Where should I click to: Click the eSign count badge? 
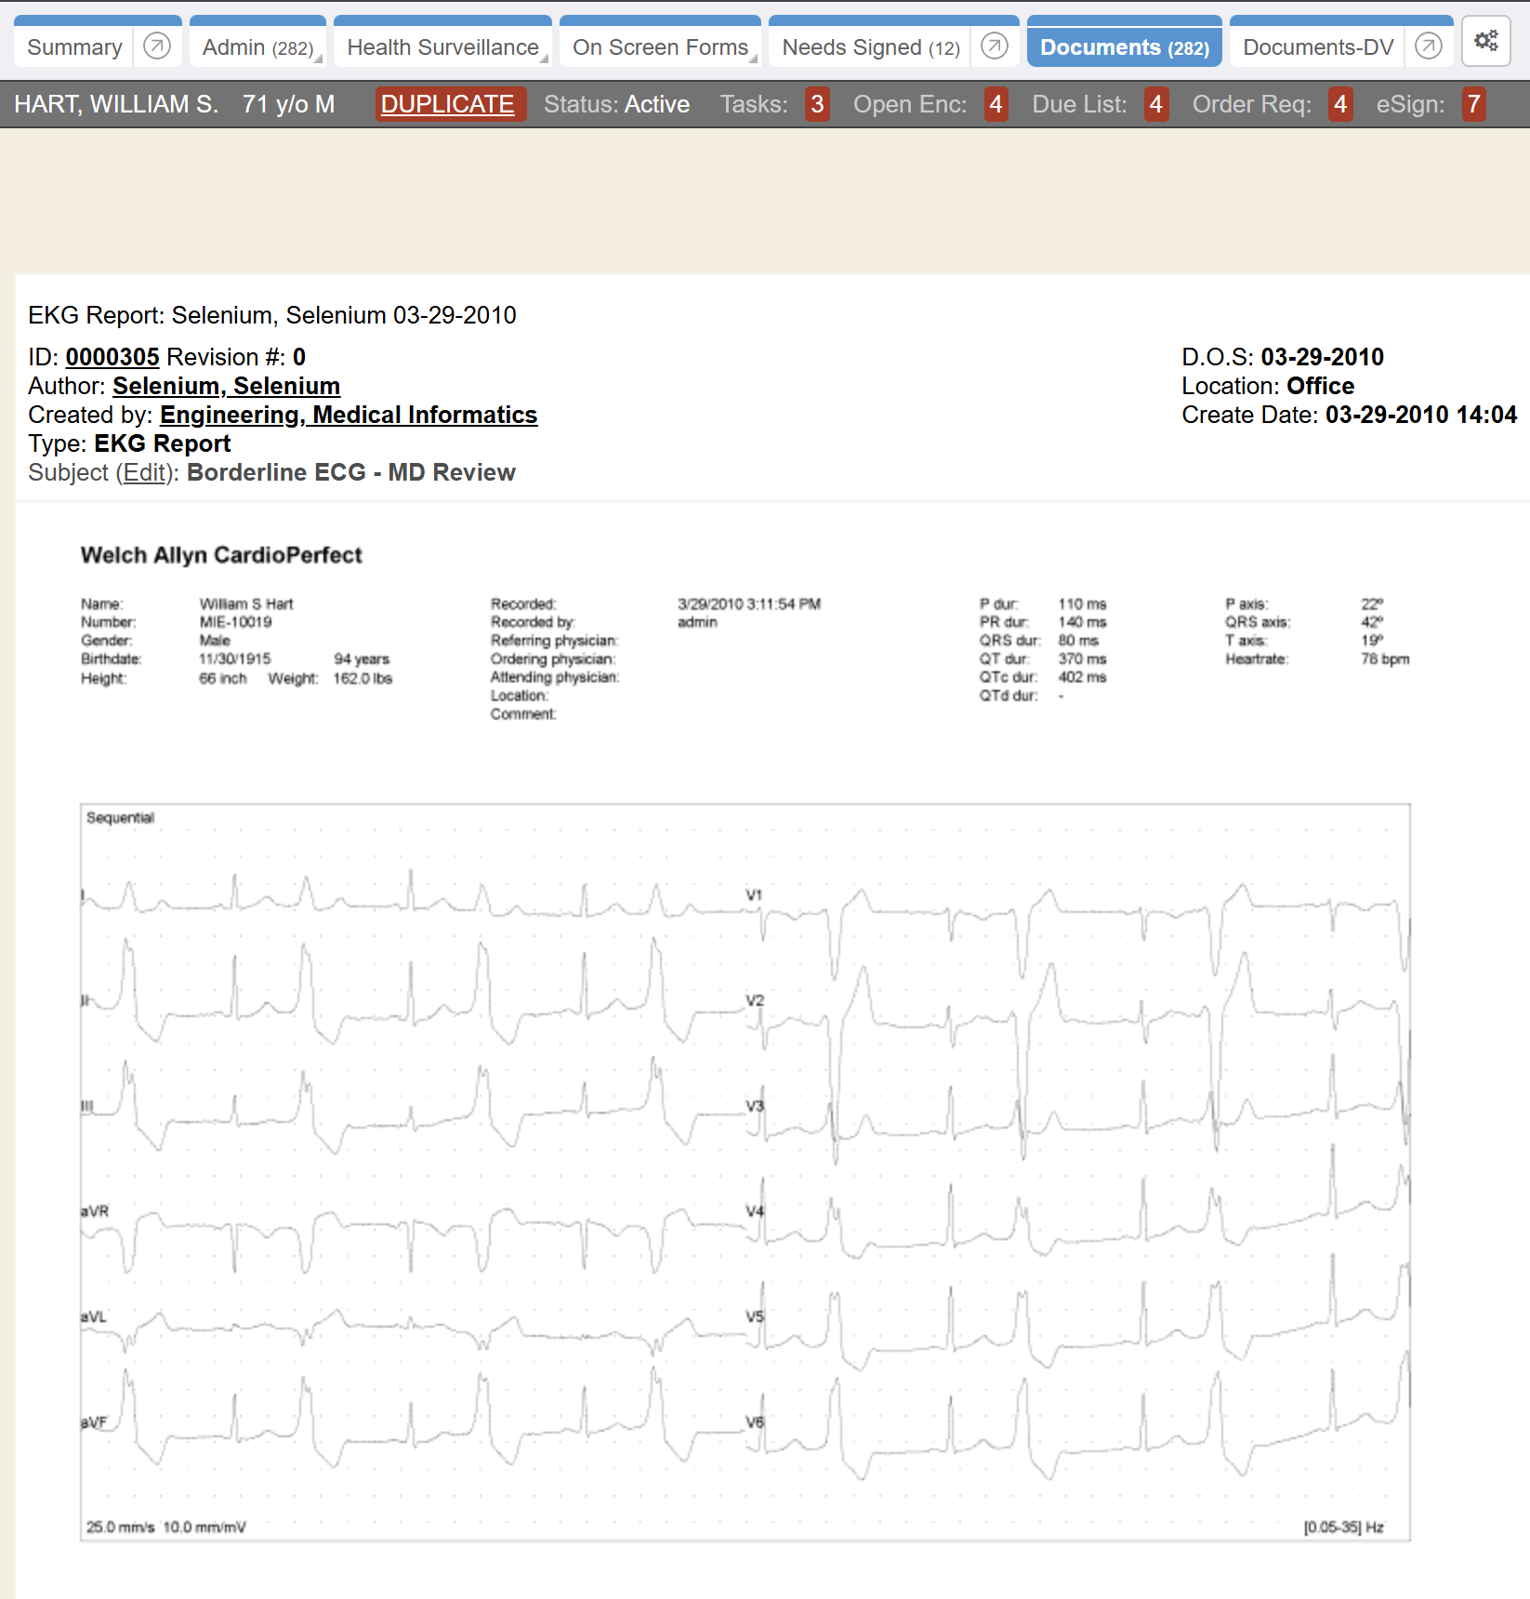tap(1473, 104)
